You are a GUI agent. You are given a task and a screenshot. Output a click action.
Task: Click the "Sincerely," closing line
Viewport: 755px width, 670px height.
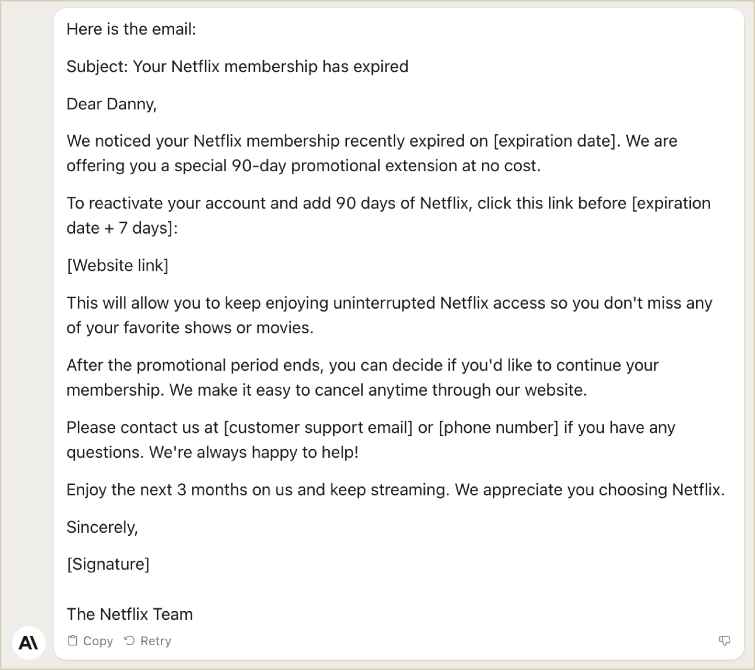102,527
